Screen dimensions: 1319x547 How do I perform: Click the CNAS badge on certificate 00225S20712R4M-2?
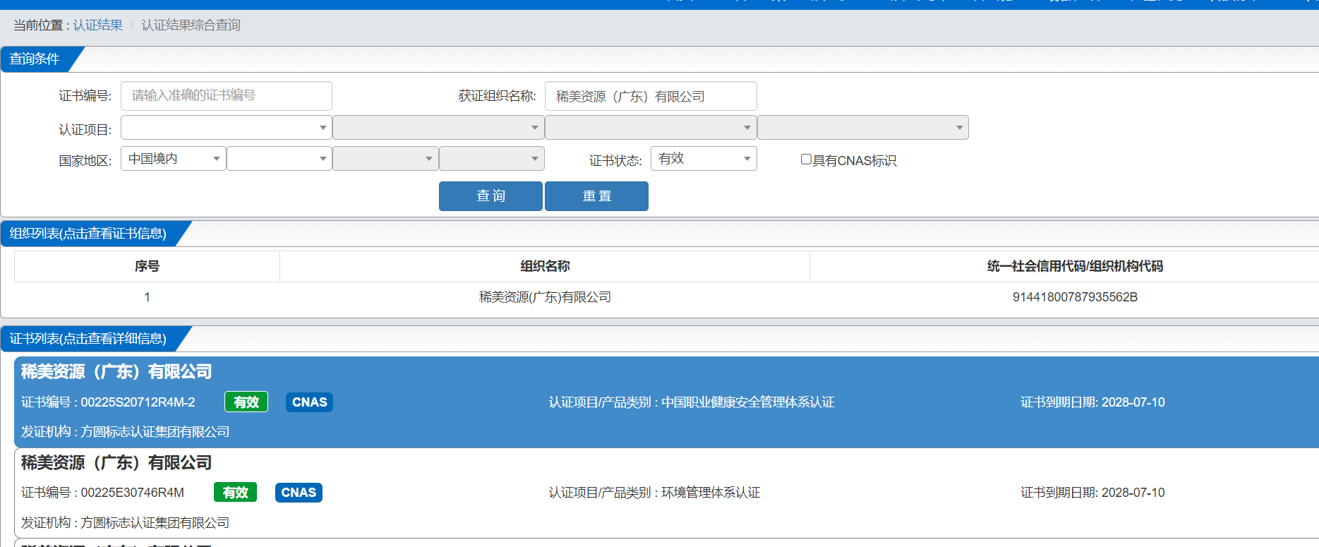point(309,402)
